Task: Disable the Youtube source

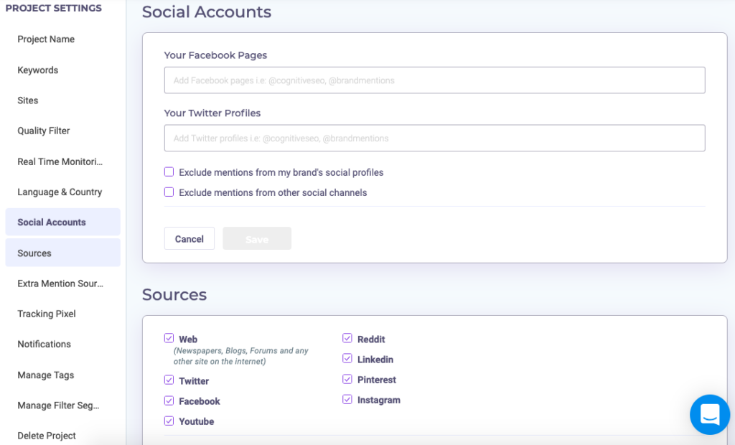Action: pyautogui.click(x=169, y=421)
